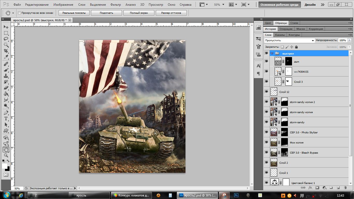Open the History panel options menu
This screenshot has height=199, width=354.
tap(350, 29)
